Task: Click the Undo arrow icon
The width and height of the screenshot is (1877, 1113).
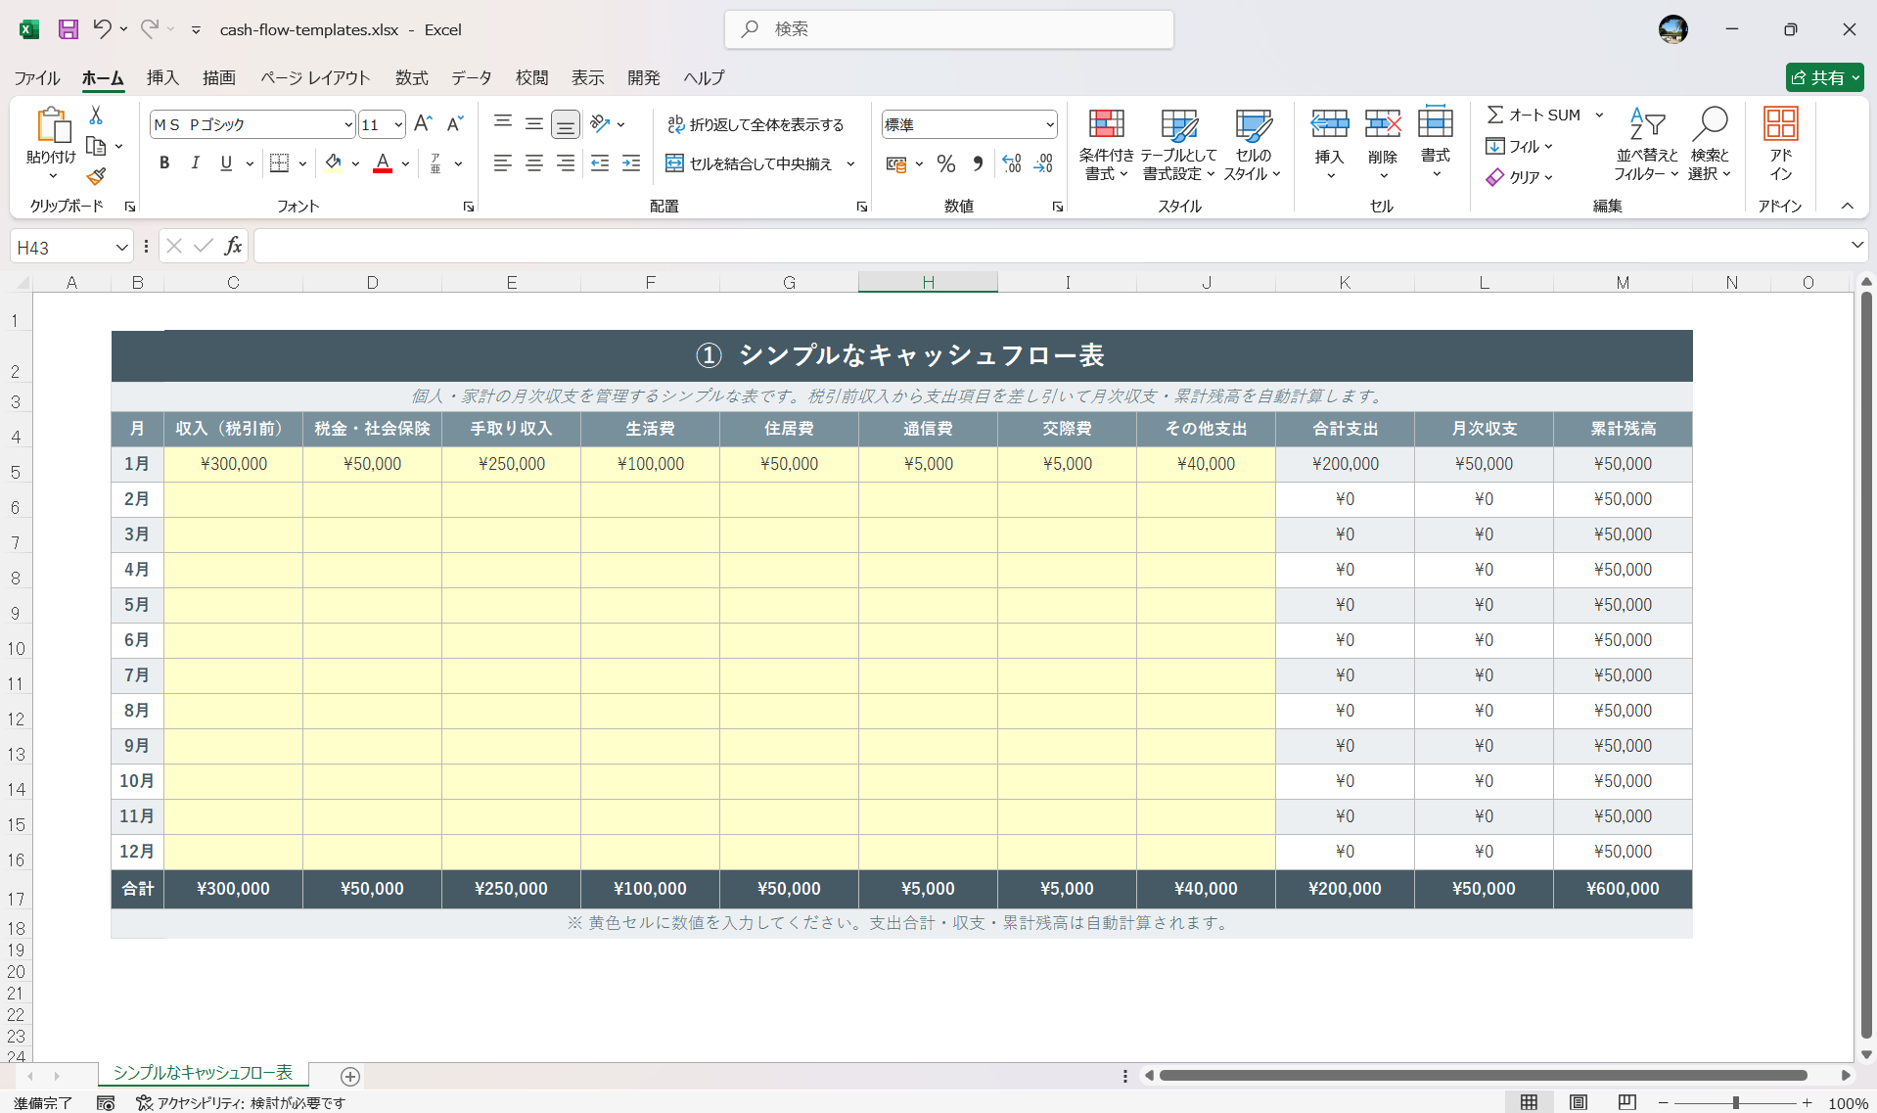Action: 102,29
